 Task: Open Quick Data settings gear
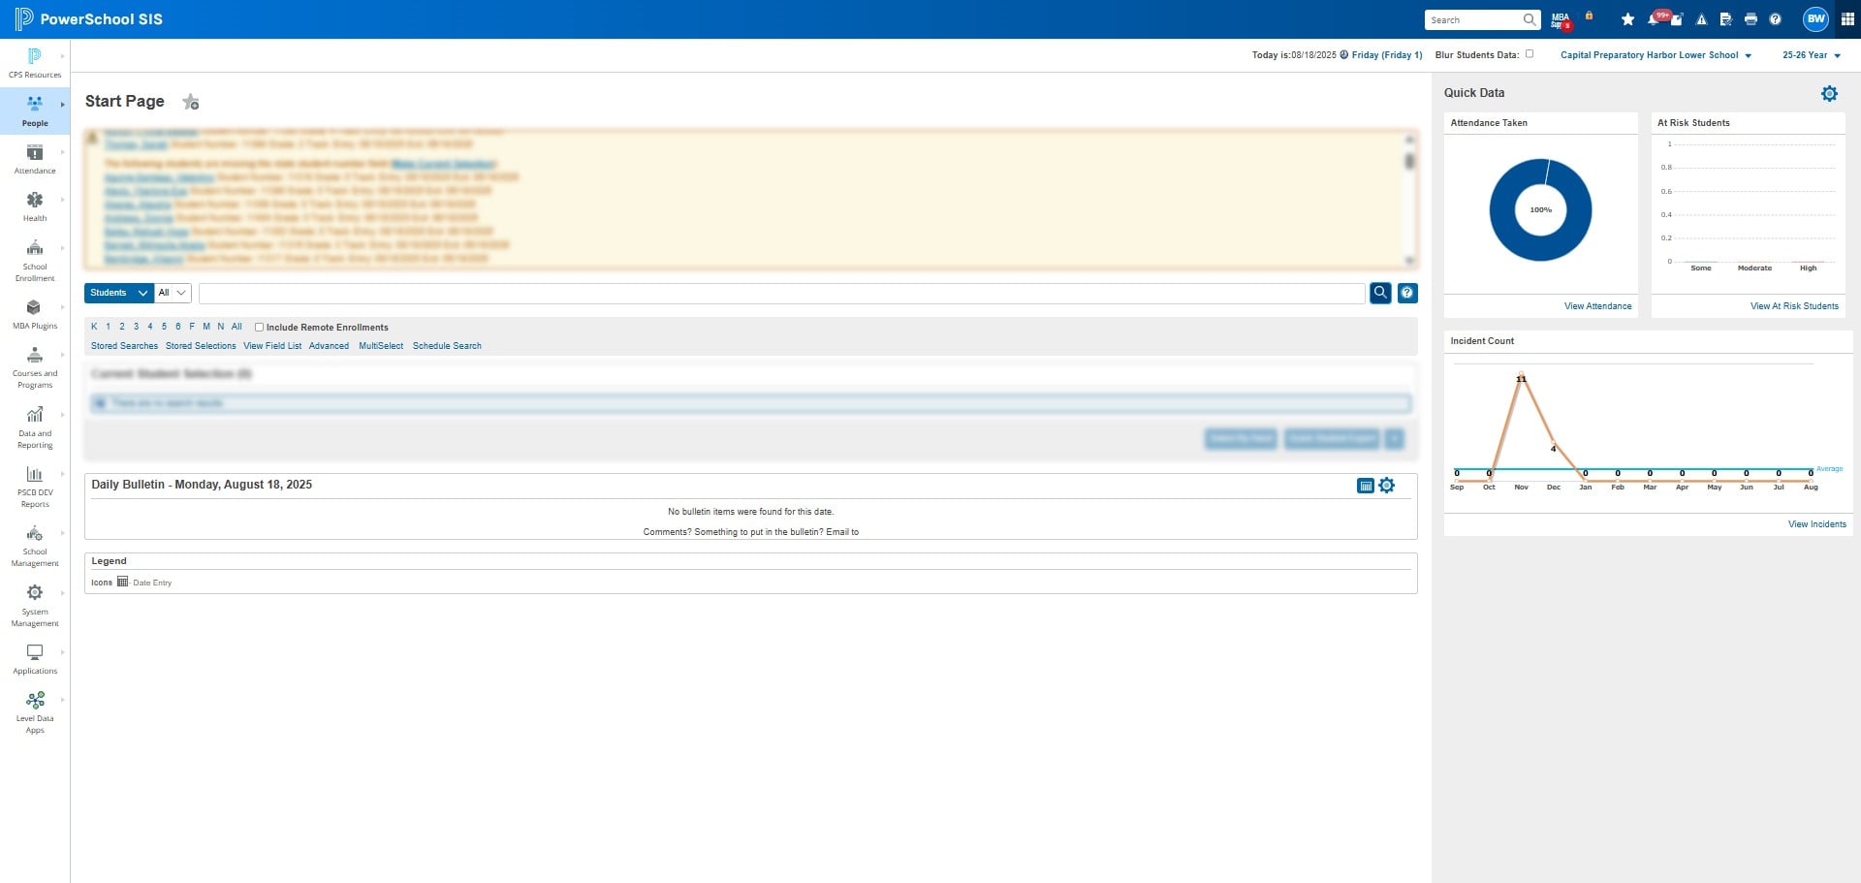pyautogui.click(x=1829, y=94)
